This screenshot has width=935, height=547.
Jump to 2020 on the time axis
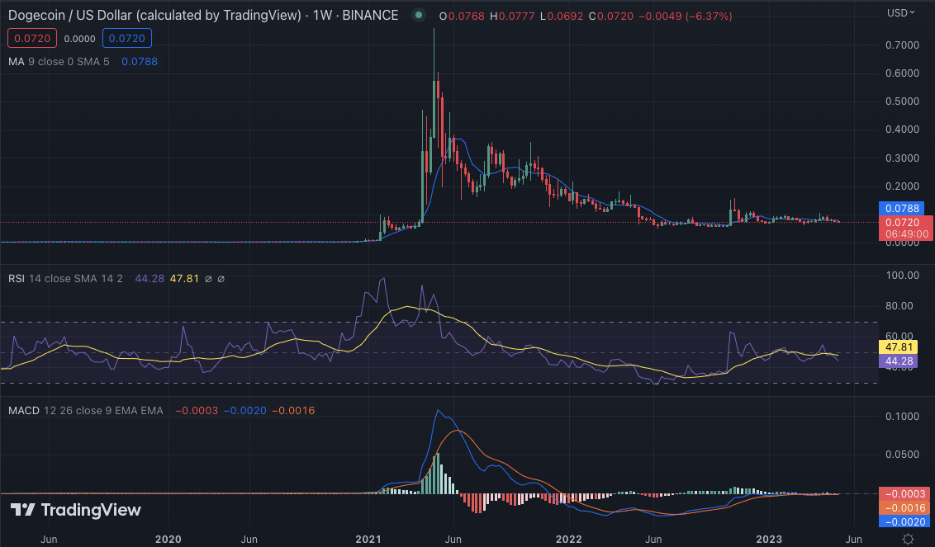click(168, 540)
